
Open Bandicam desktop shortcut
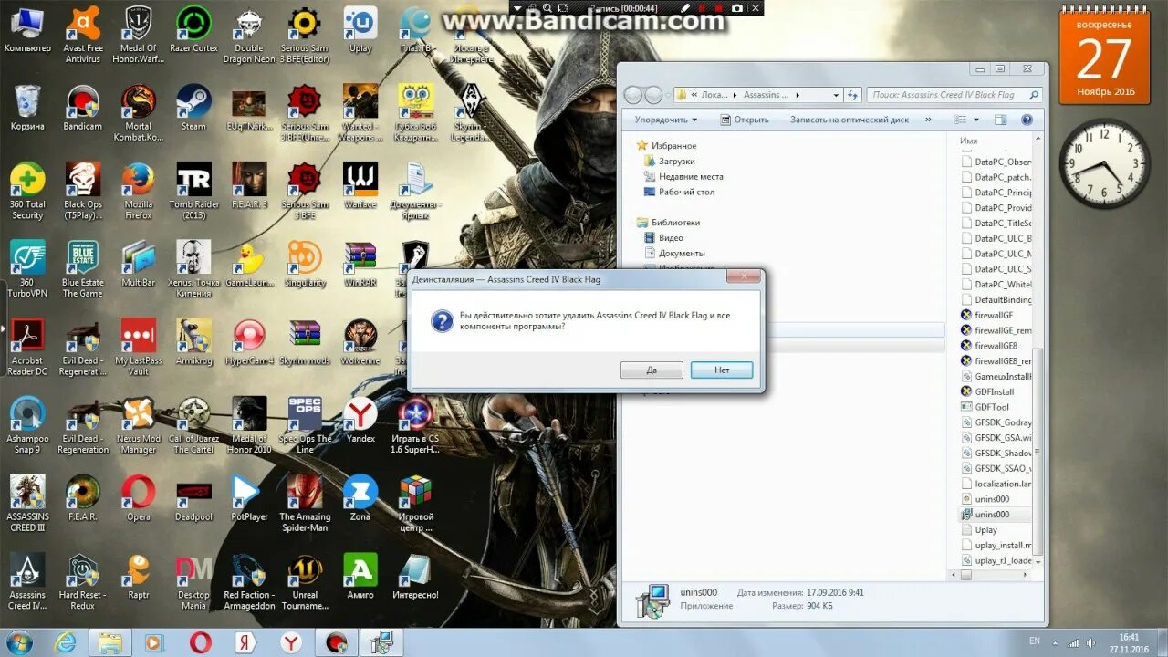pyautogui.click(x=83, y=108)
